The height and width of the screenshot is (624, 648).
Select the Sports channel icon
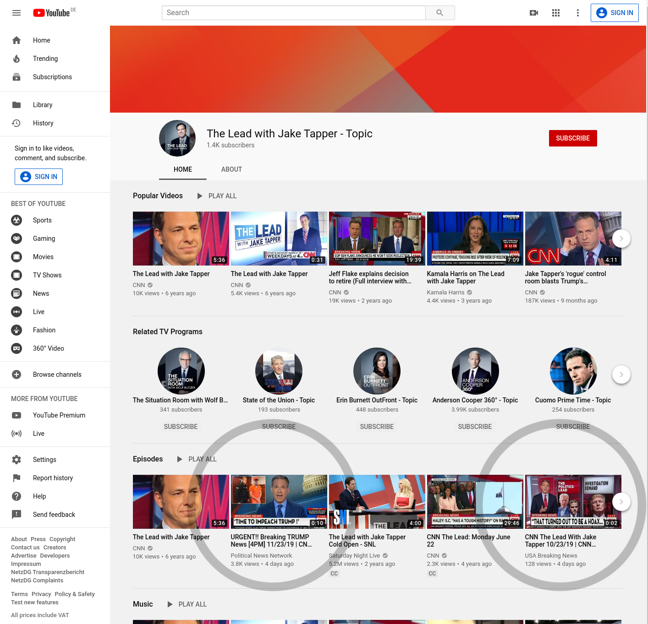click(16, 220)
